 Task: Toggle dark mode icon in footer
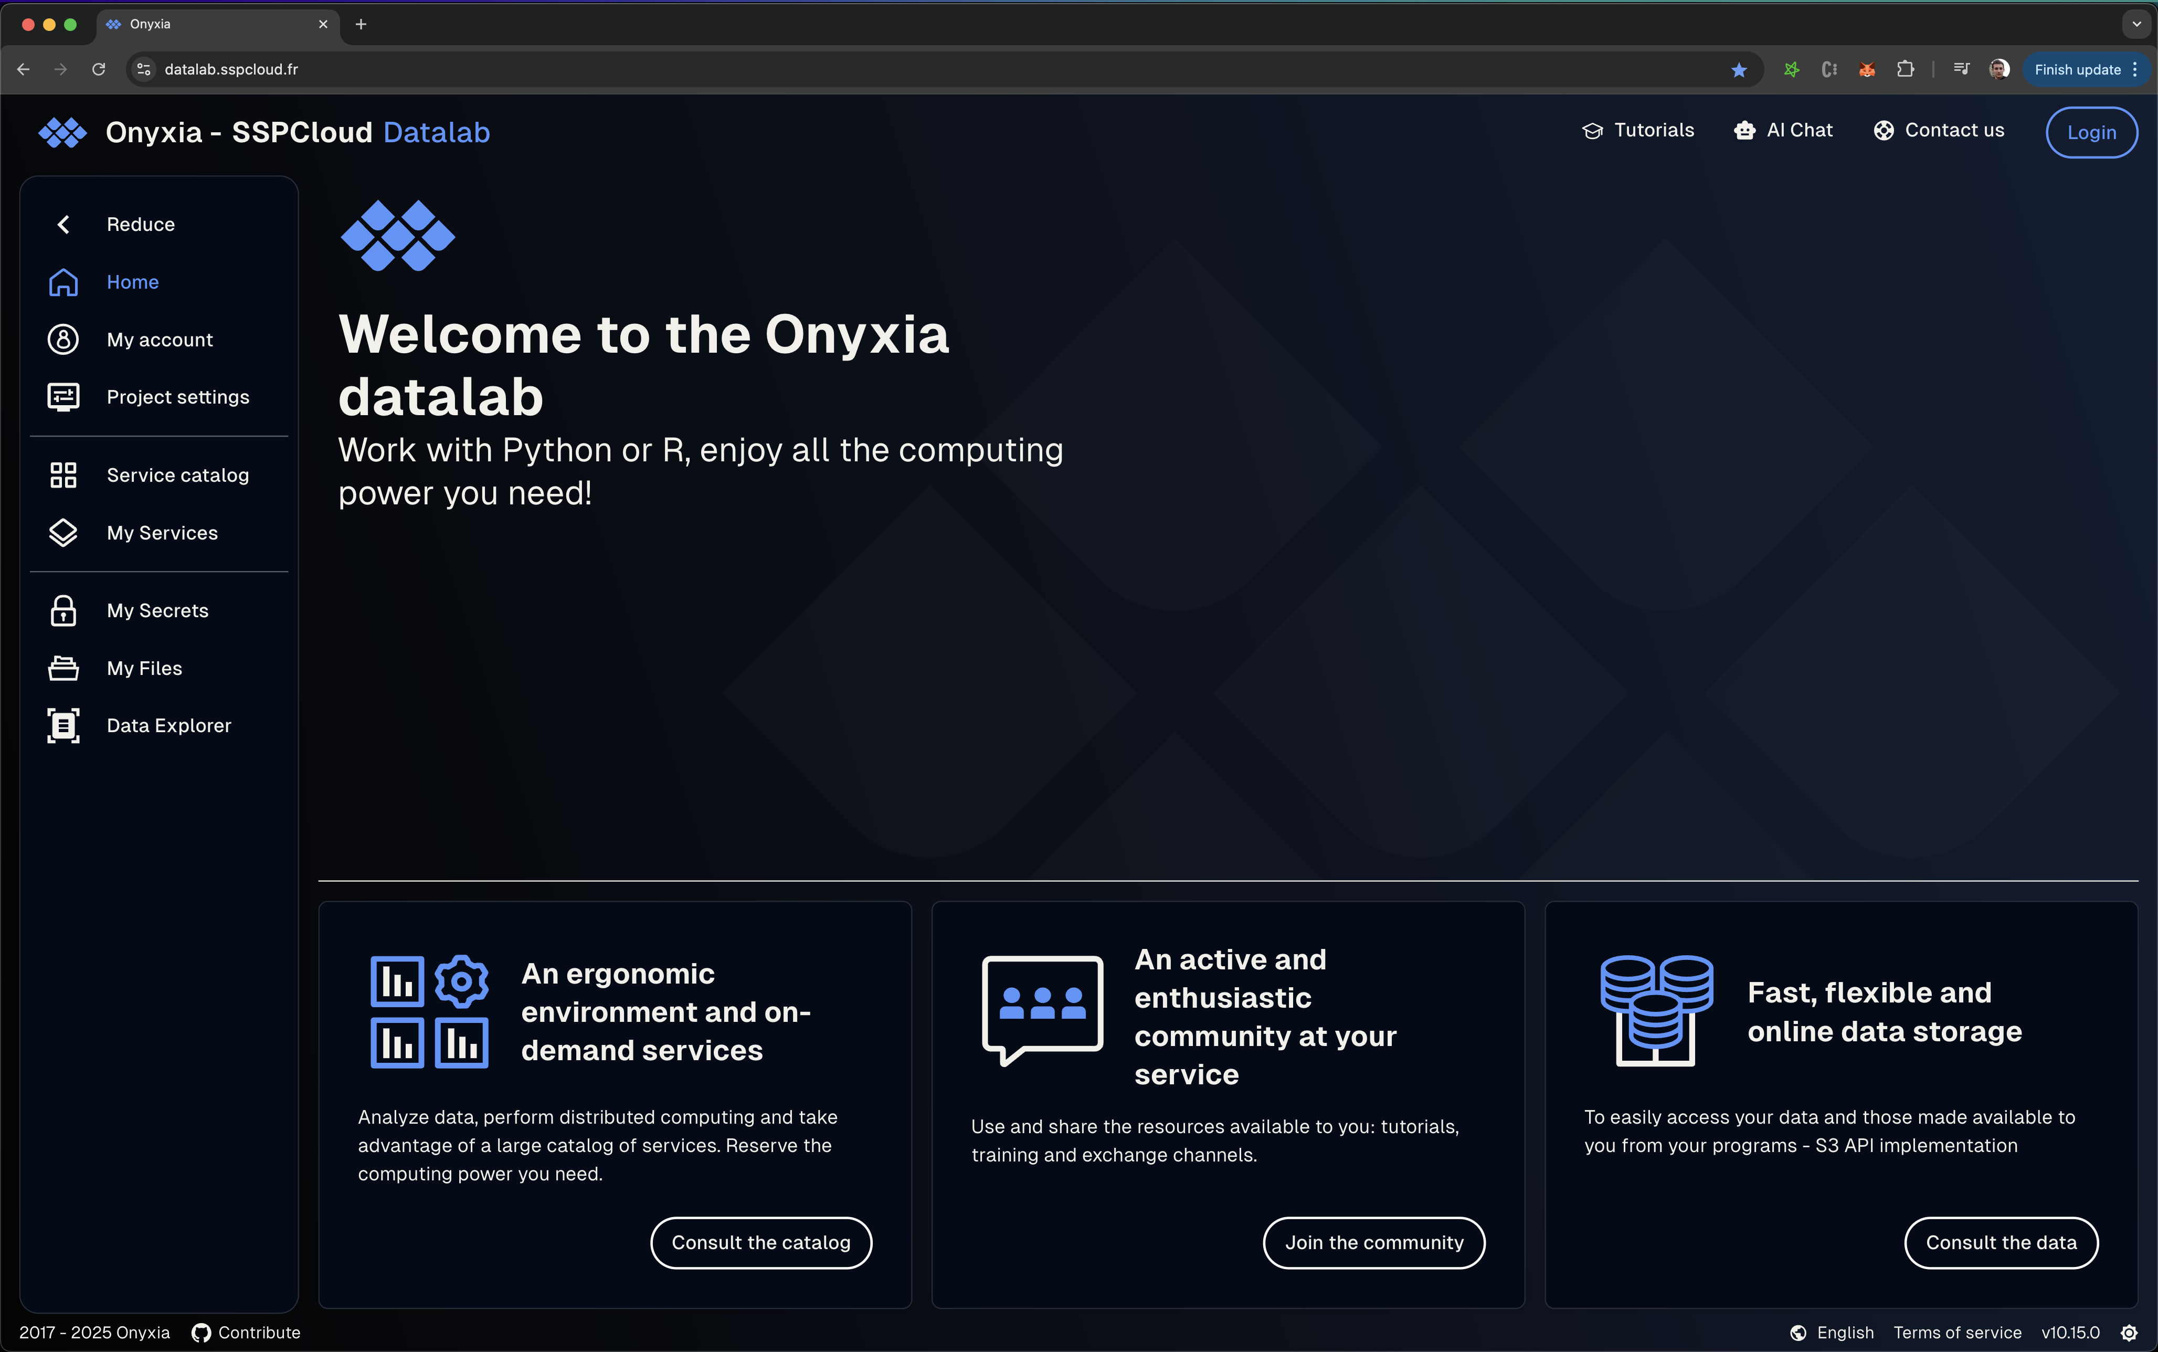click(2129, 1333)
